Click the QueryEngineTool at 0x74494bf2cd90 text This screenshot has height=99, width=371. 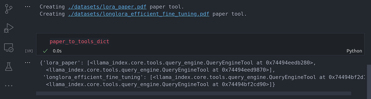pos(159,84)
